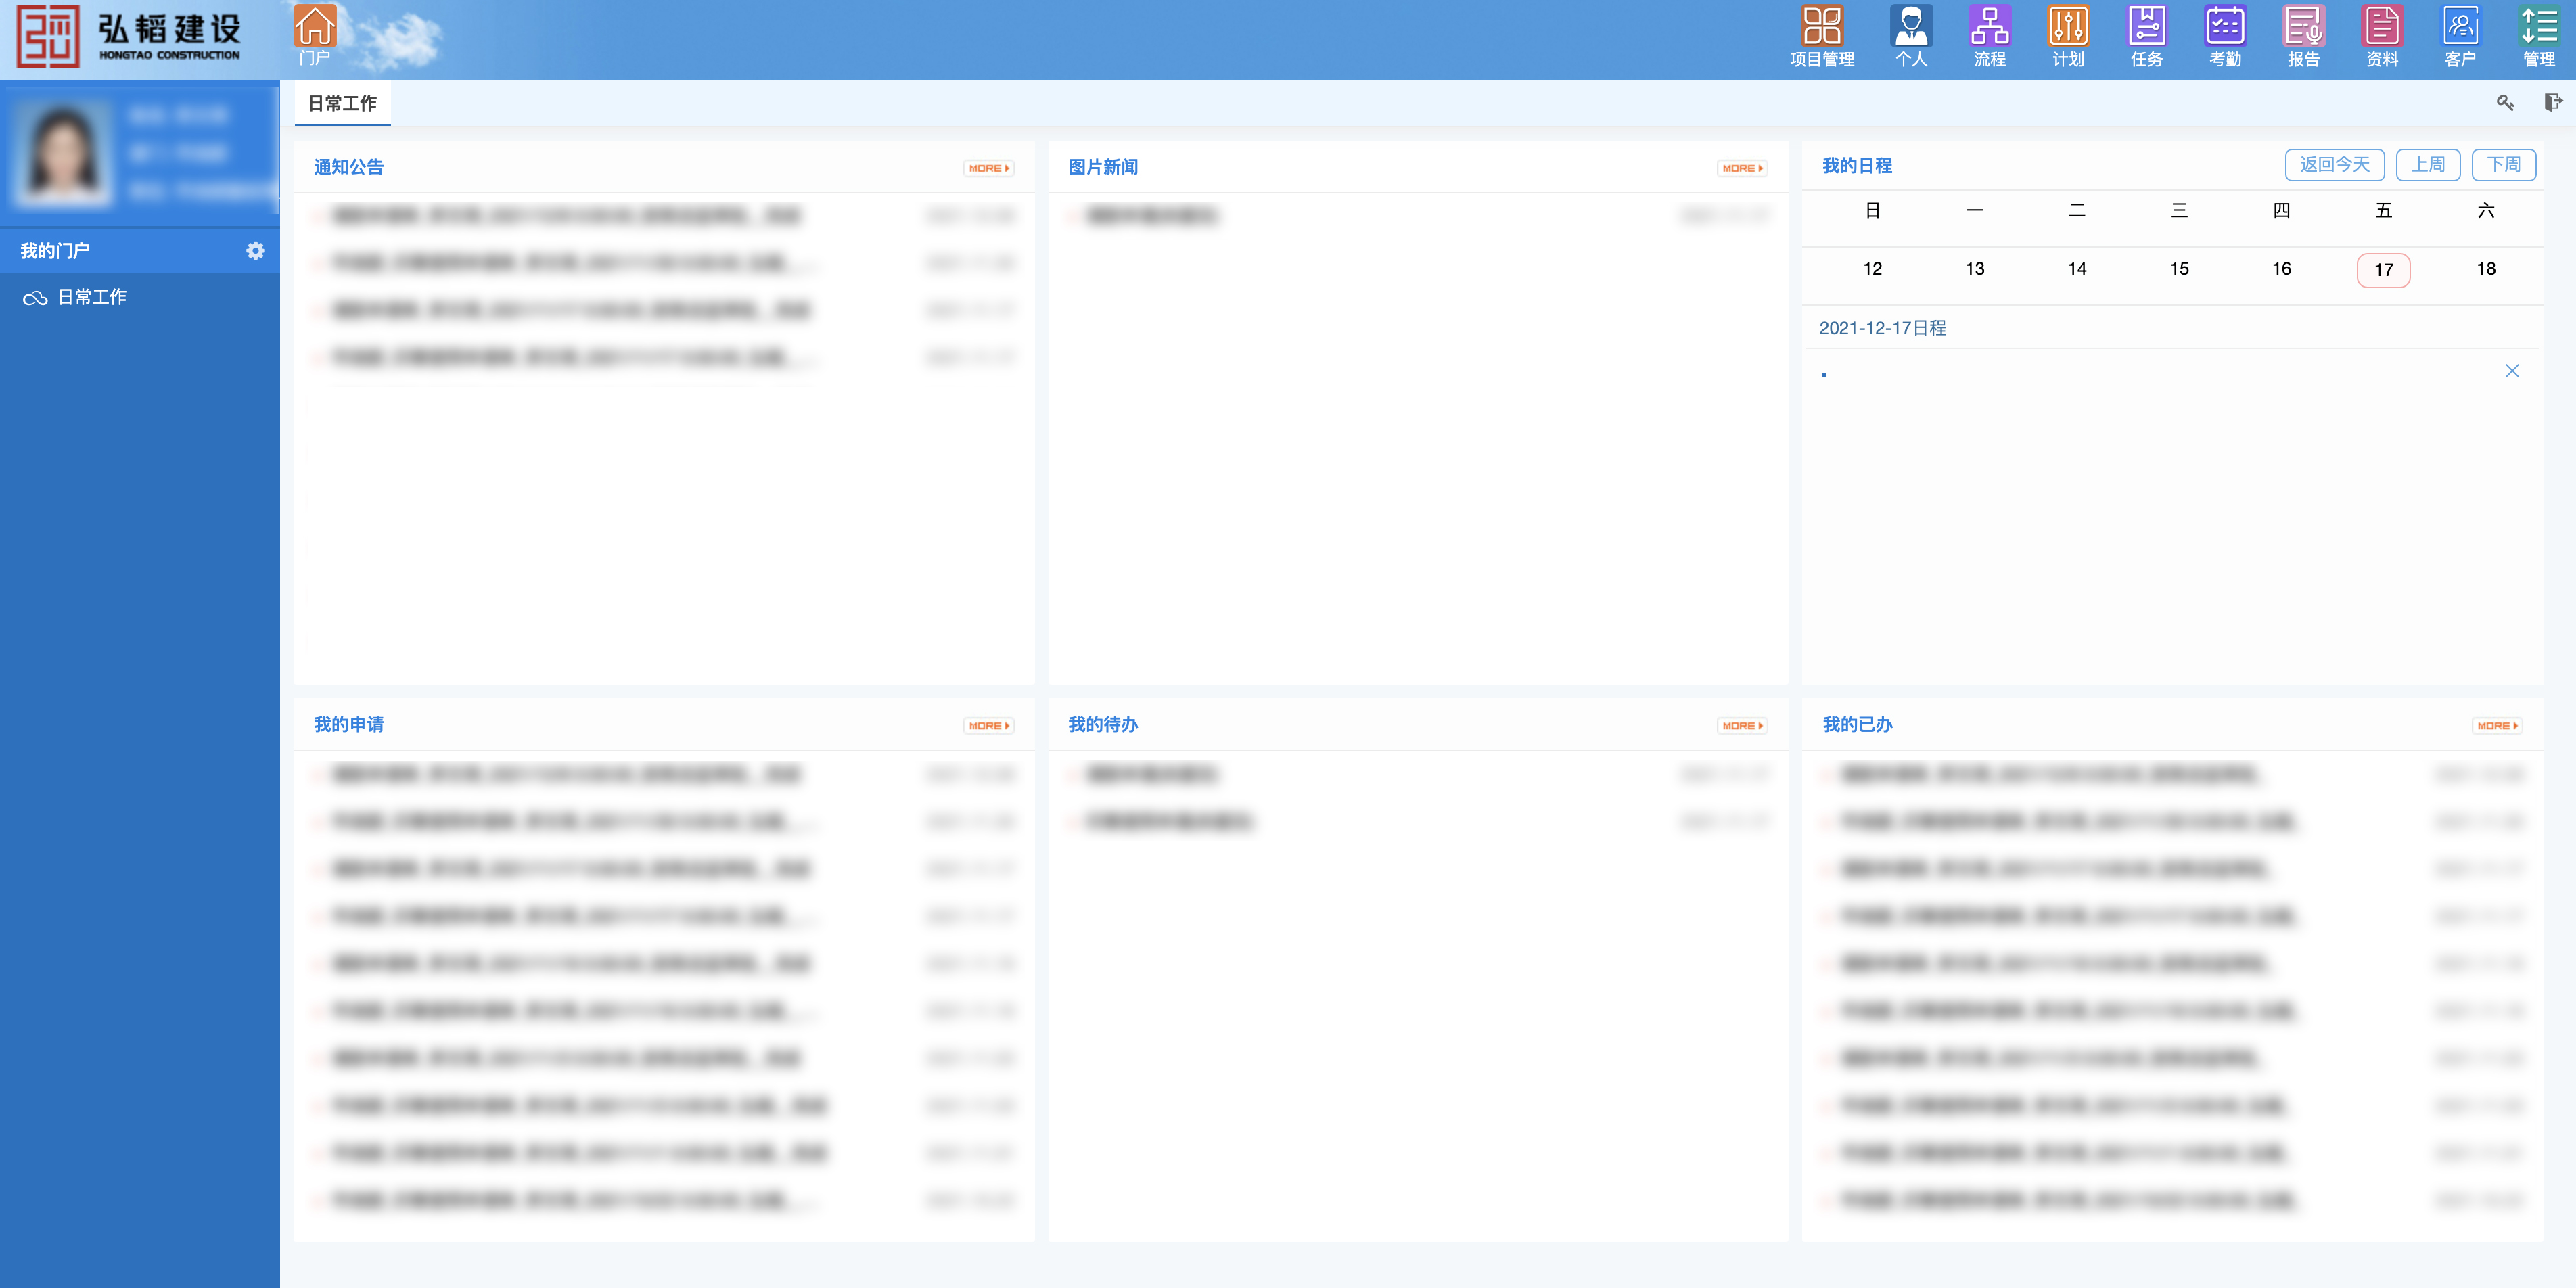Select day 18 in calendar
The image size is (2576, 1288).
pos(2485,269)
